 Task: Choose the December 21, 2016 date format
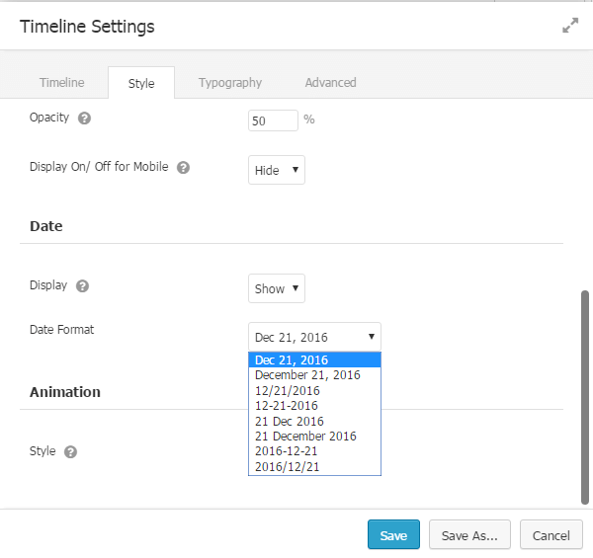(x=307, y=375)
